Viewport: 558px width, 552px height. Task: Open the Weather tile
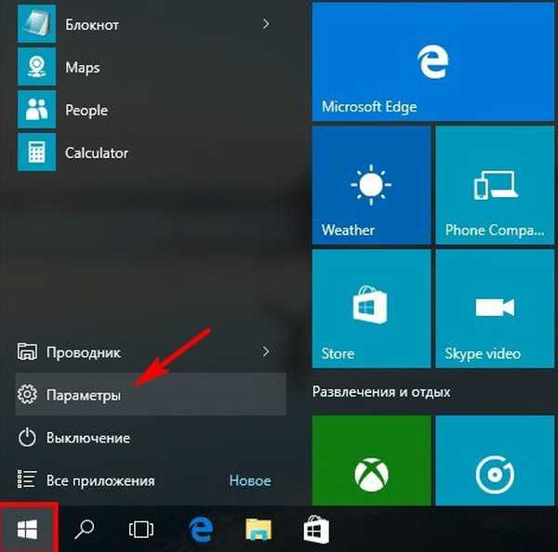tap(371, 186)
